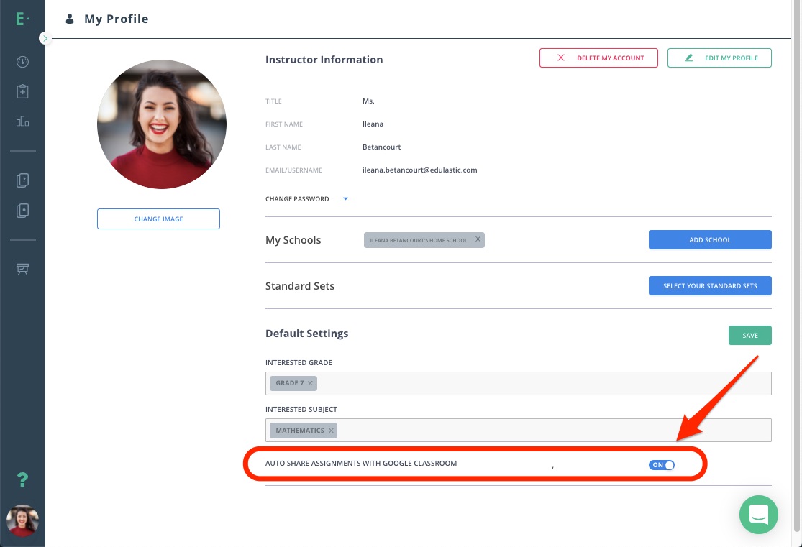Remove the Grade 7 tag with its X
Image resolution: width=802 pixels, height=547 pixels.
tap(310, 383)
